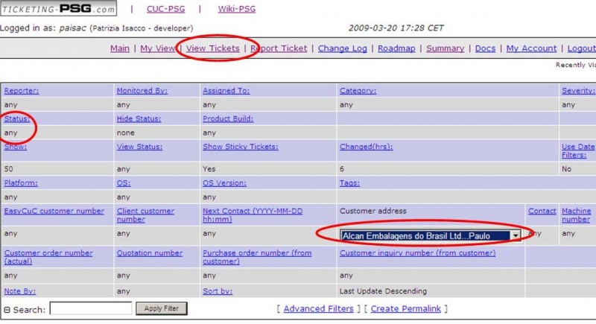The image size is (596, 324).
Task: Click the Status filter link
Action: (16, 119)
